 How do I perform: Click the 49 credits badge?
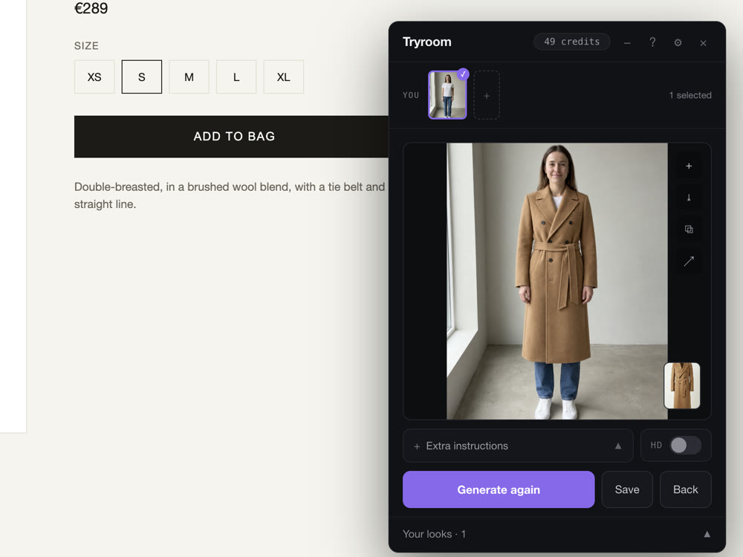pyautogui.click(x=571, y=42)
